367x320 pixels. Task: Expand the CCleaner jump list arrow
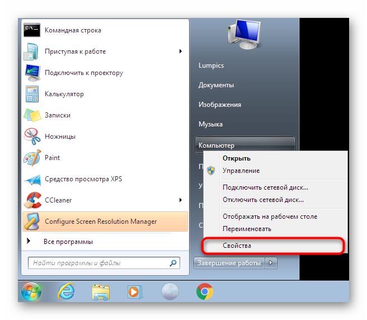coord(181,200)
